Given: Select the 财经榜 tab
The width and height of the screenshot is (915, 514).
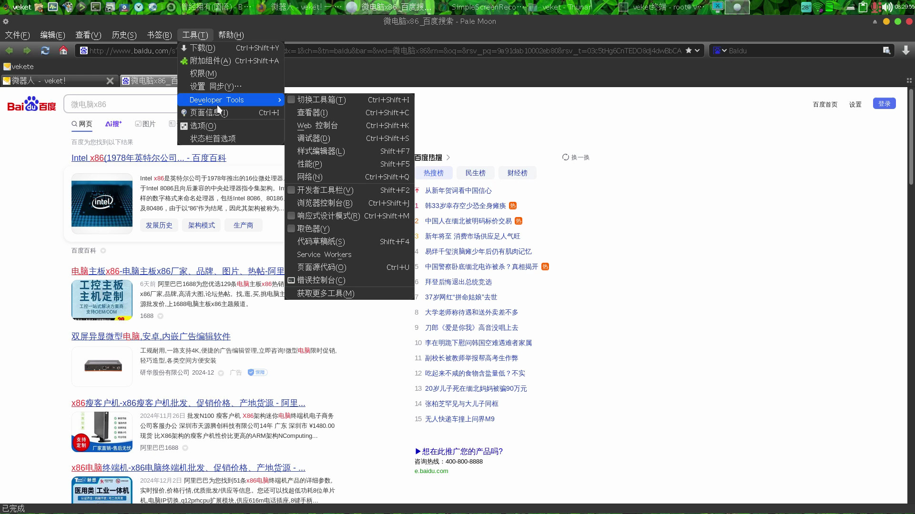Looking at the screenshot, I should (517, 173).
